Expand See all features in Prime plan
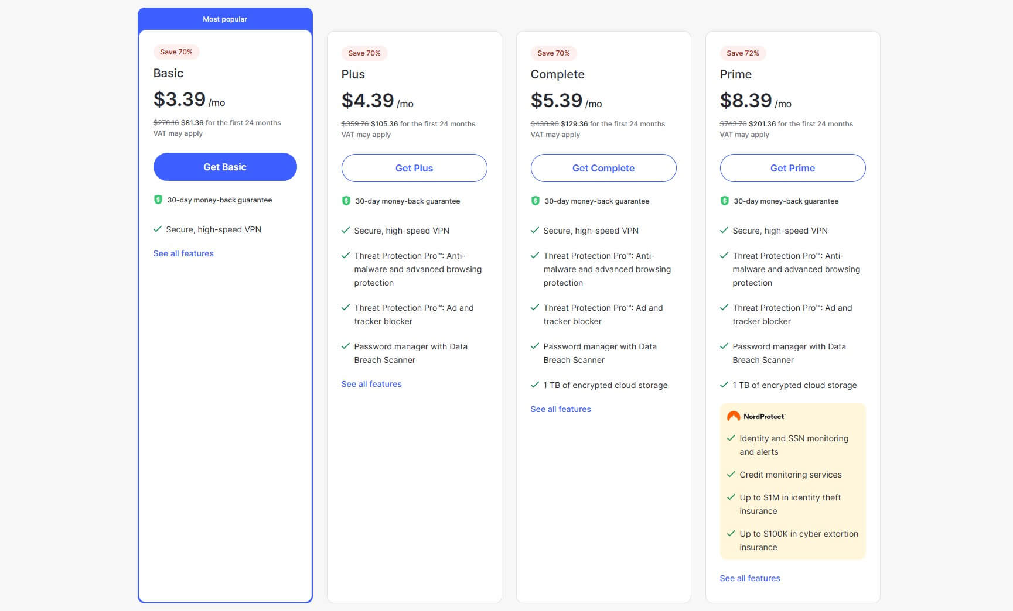1013x611 pixels. click(750, 578)
